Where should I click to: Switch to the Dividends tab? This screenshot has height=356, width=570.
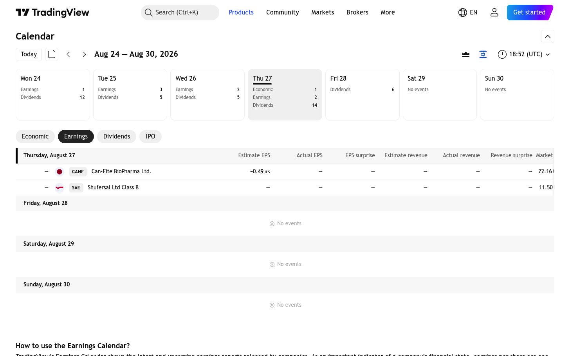pos(117,137)
